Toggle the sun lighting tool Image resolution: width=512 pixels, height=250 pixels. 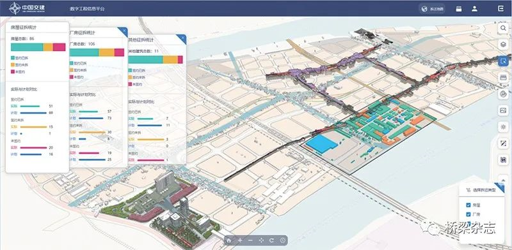[503, 127]
